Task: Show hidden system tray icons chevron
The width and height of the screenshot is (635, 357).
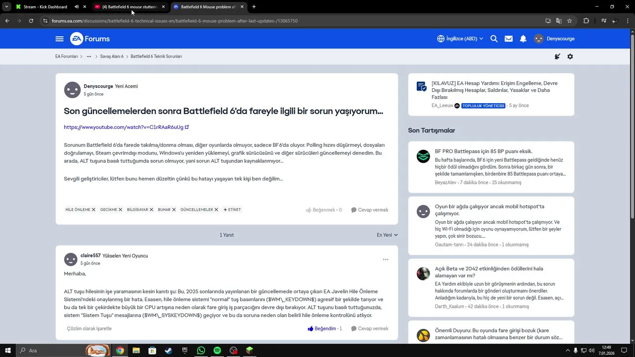Action: tap(568, 351)
